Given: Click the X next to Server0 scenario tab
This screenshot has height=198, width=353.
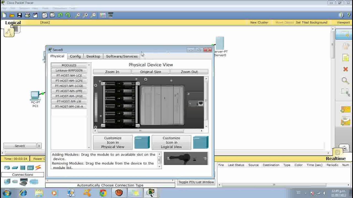Looking at the screenshot, I should [x=39, y=146].
